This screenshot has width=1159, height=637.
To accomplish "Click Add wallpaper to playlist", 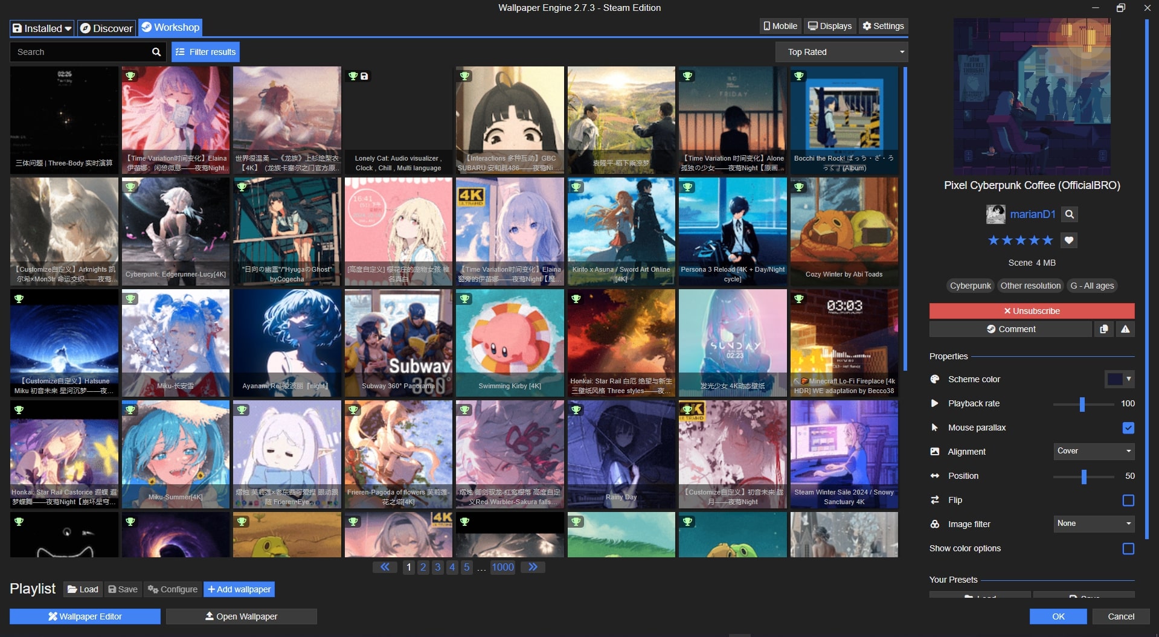I will click(x=239, y=589).
